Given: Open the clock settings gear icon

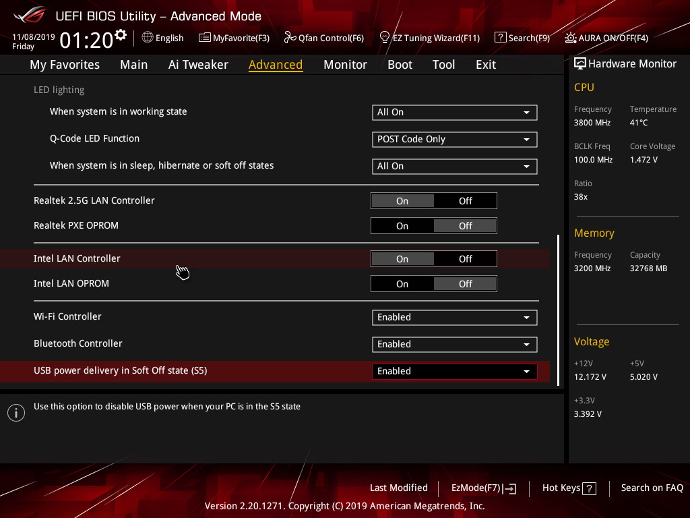Looking at the screenshot, I should (x=120, y=35).
